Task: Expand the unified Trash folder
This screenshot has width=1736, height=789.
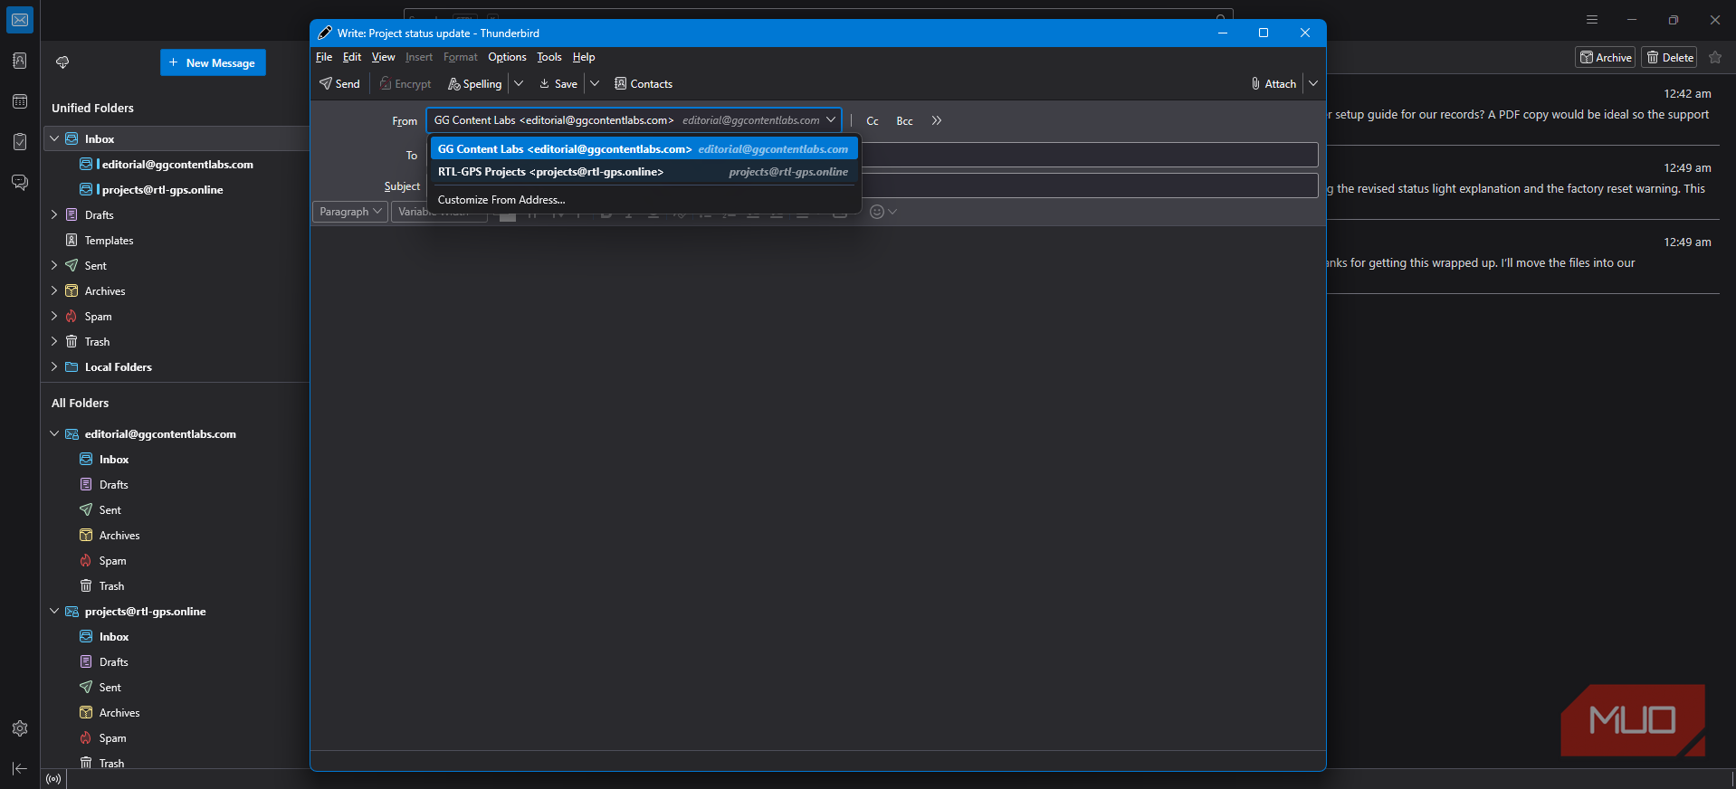Action: (x=54, y=342)
